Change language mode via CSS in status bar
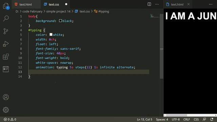217x122 pixels. click(196, 119)
